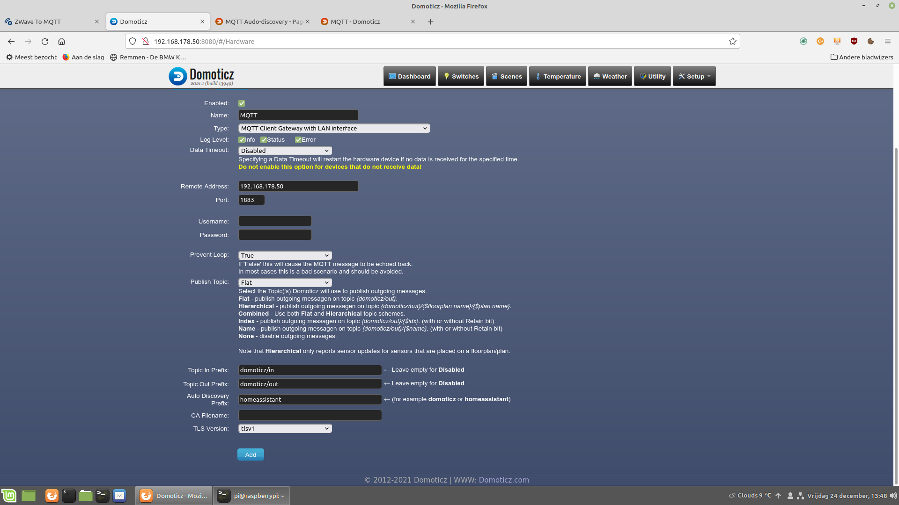Open a new browser tab with plus
The width and height of the screenshot is (899, 505).
[x=430, y=22]
